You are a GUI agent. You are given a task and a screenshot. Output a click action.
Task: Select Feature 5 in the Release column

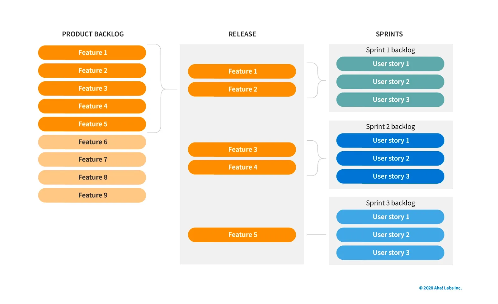click(242, 235)
